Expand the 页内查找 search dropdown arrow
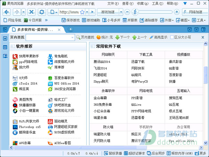209x157 pixels. point(72,37)
